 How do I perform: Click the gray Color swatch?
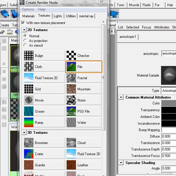pos(169,103)
